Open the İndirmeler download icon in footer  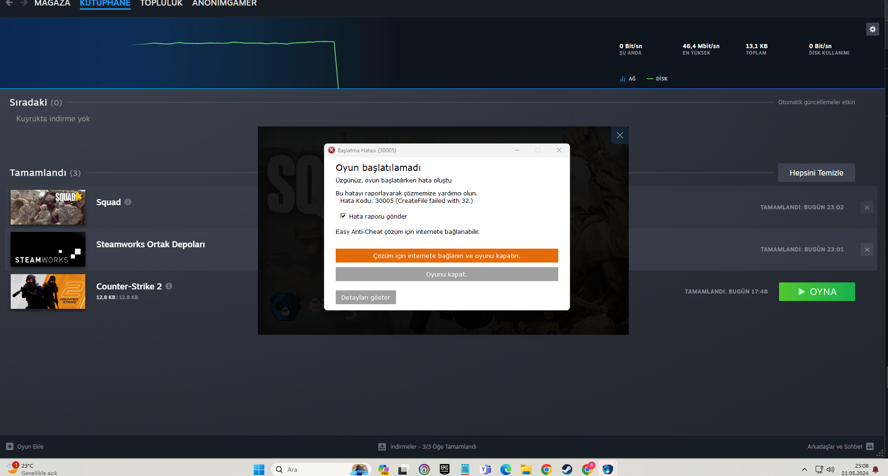pos(382,447)
